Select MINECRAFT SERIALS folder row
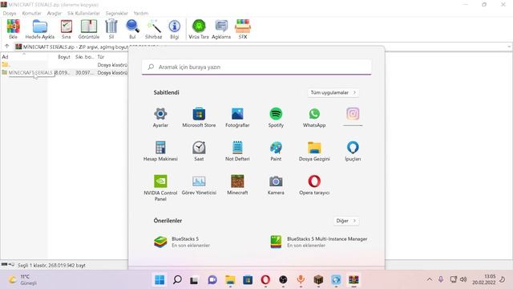Viewport: 513px width, 289px height. coord(64,72)
